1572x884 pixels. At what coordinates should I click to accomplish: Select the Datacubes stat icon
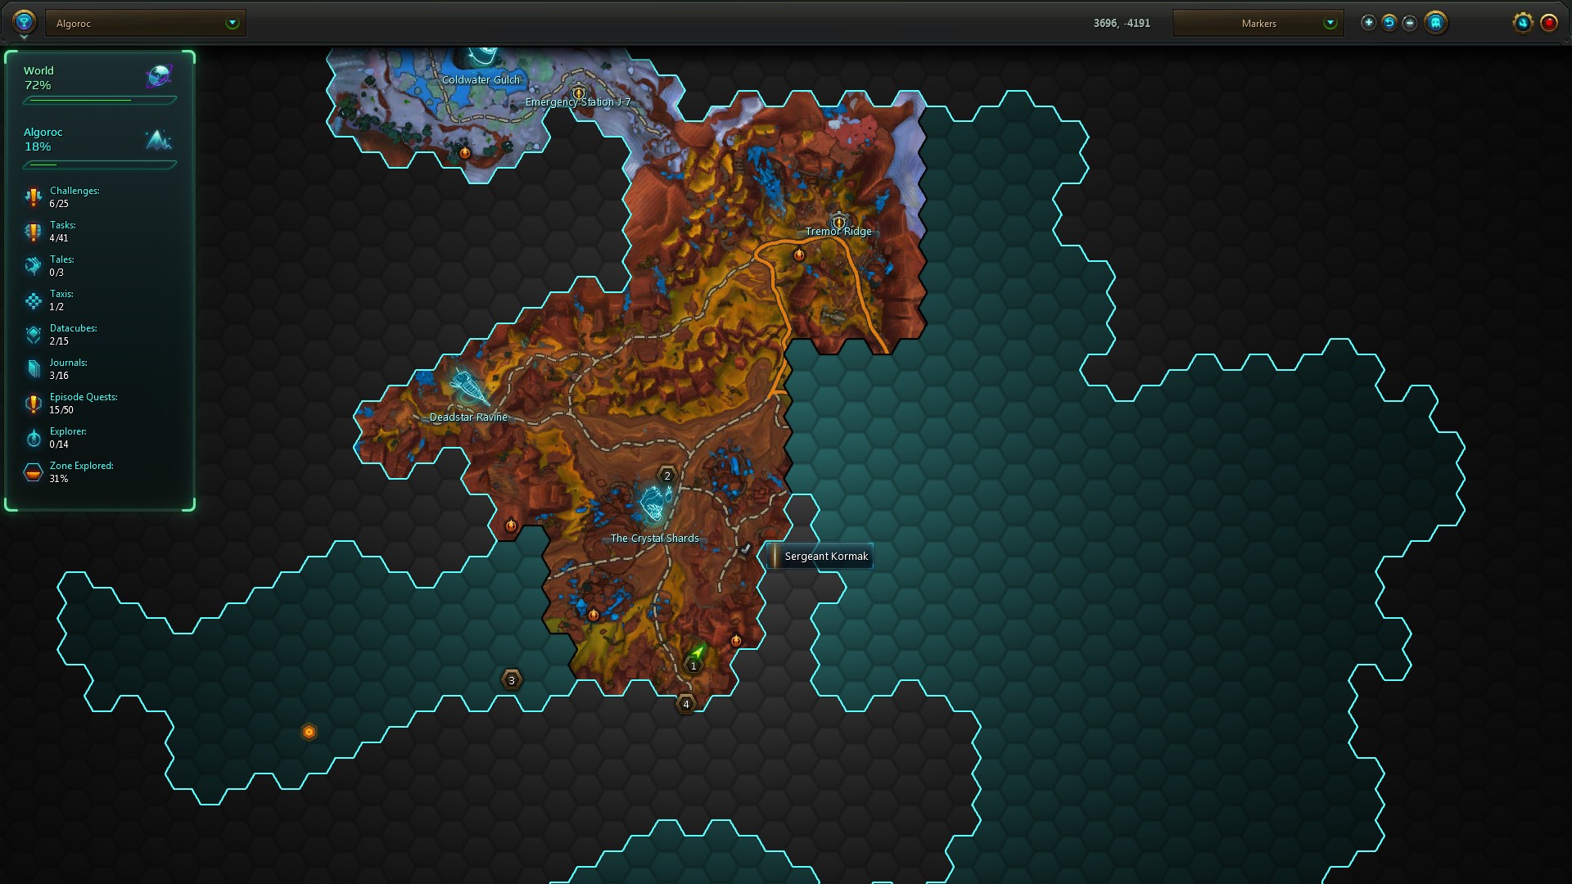[33, 334]
